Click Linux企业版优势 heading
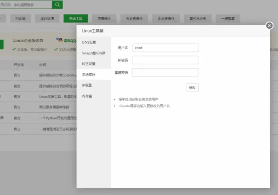Screen dimensions: 278x195 pos(28,40)
